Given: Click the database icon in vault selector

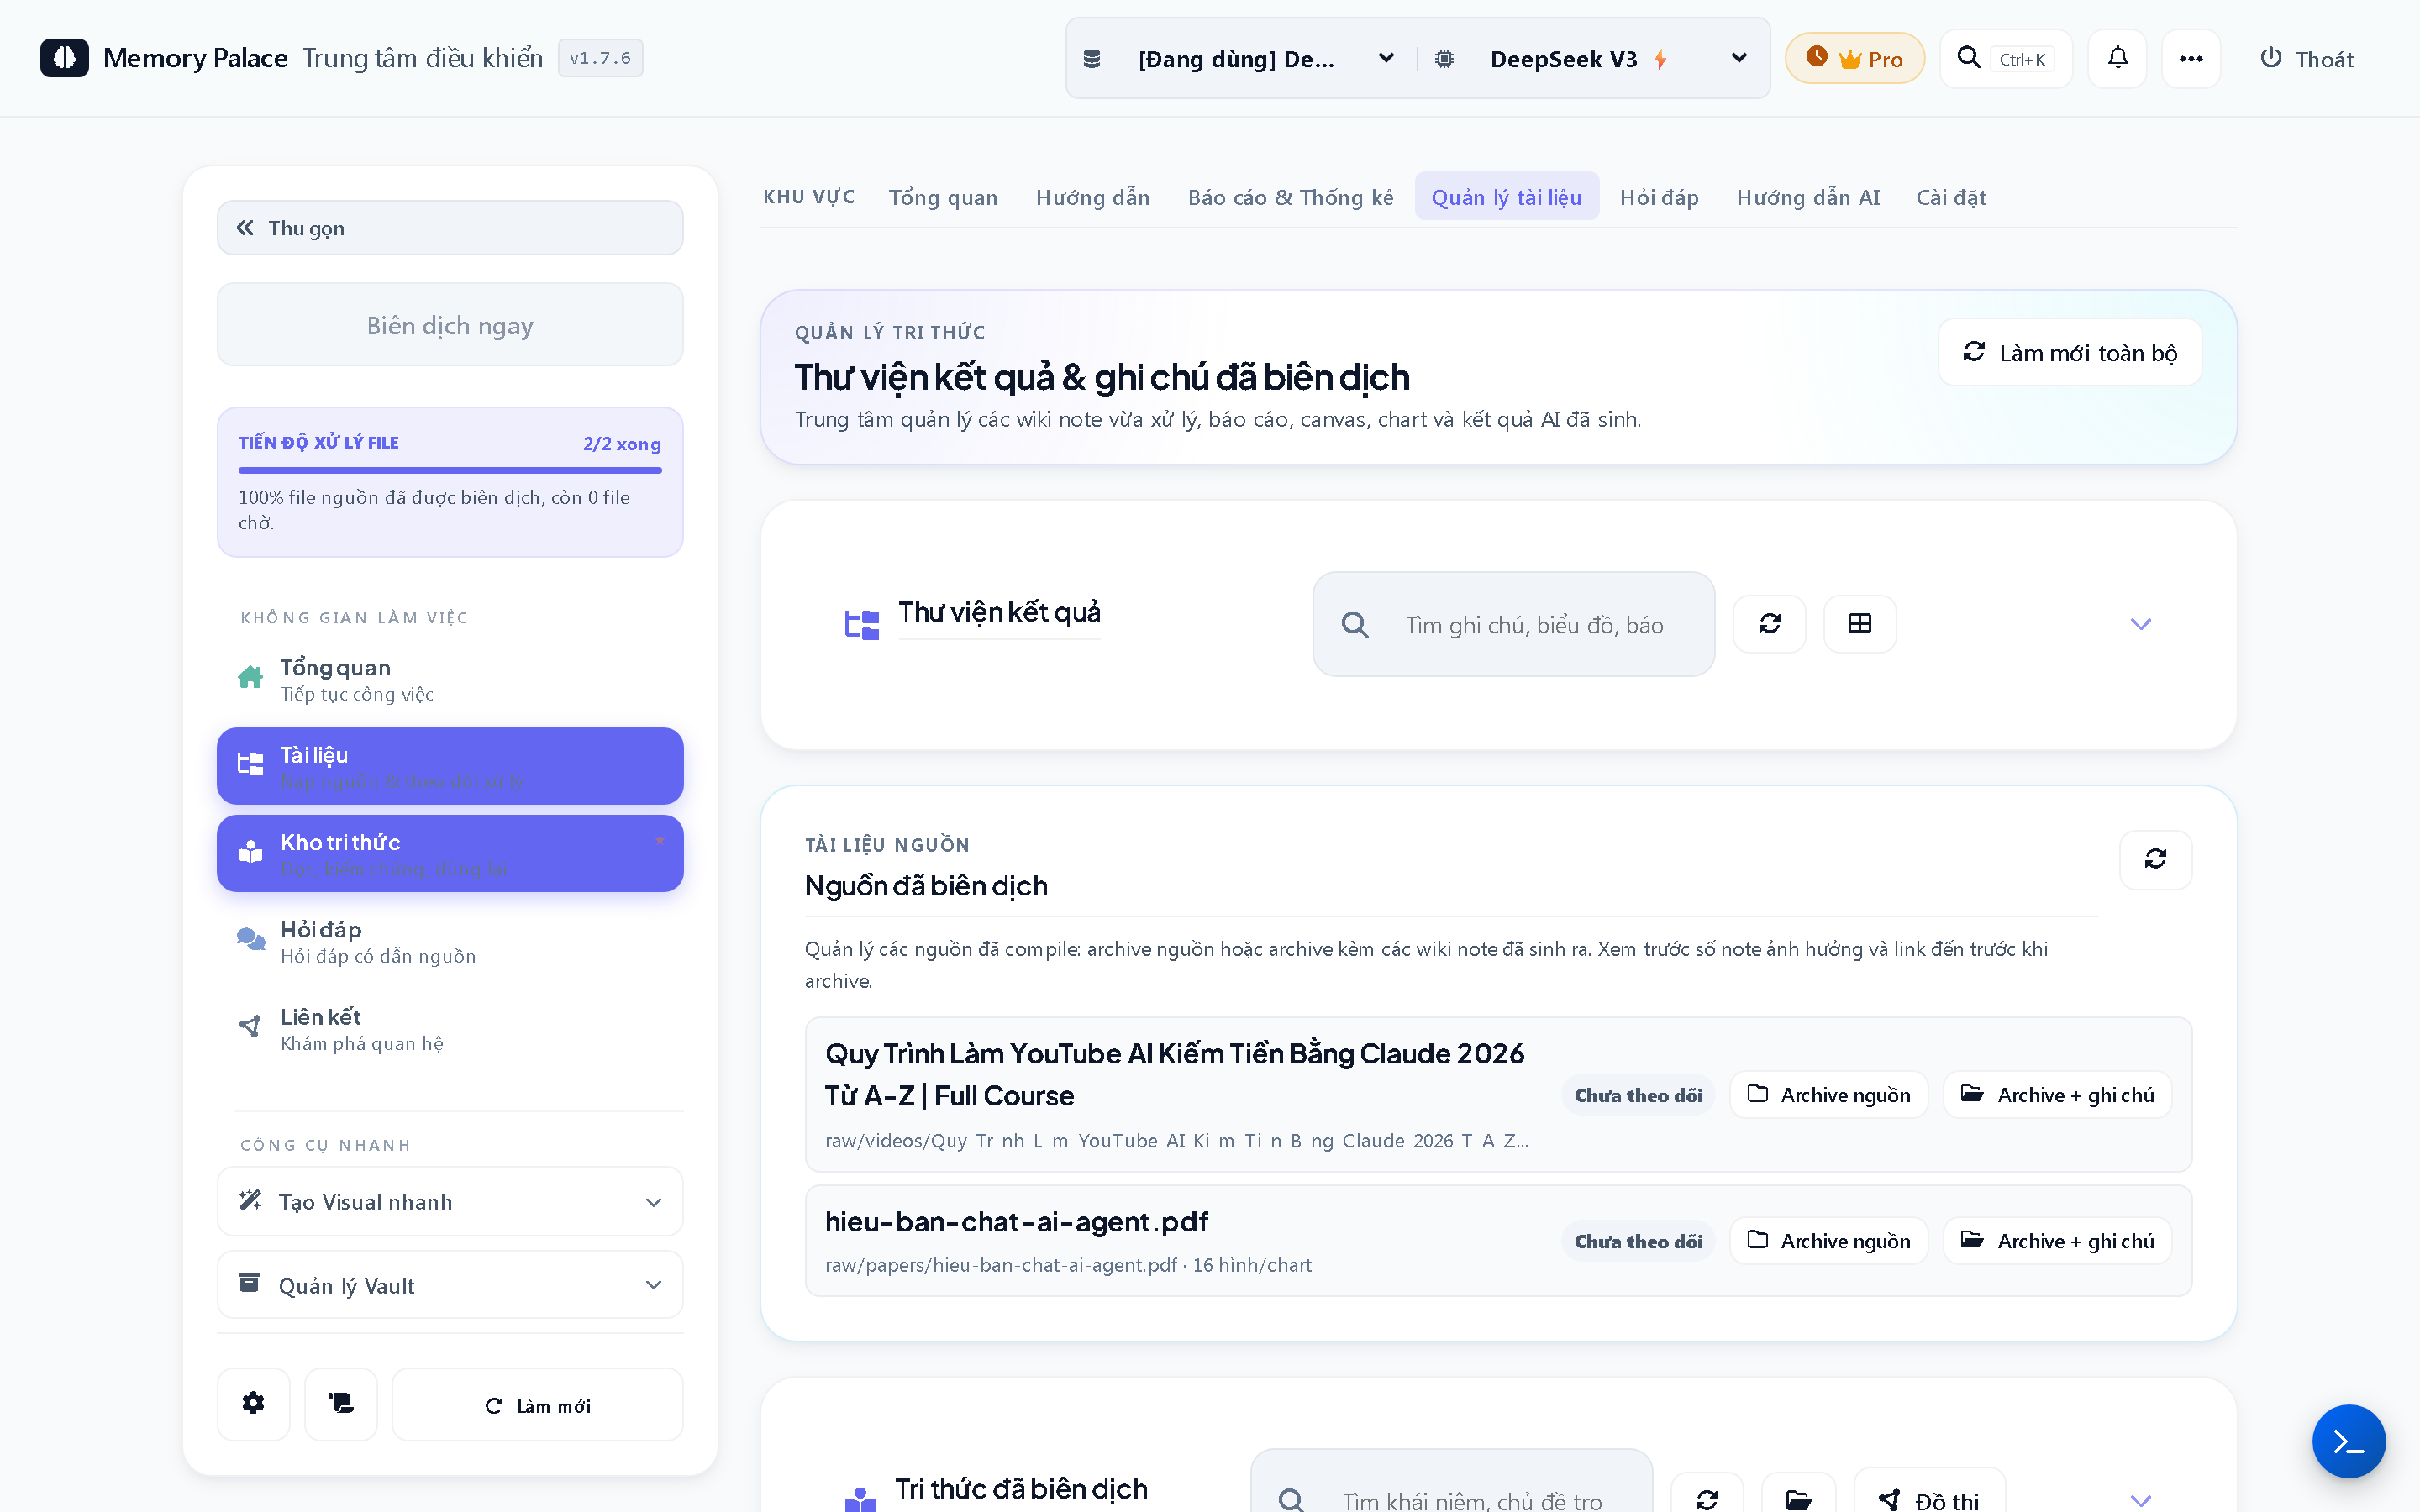Looking at the screenshot, I should pos(1092,59).
